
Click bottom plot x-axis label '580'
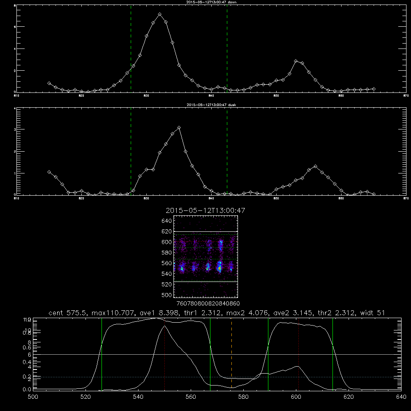click(243, 397)
